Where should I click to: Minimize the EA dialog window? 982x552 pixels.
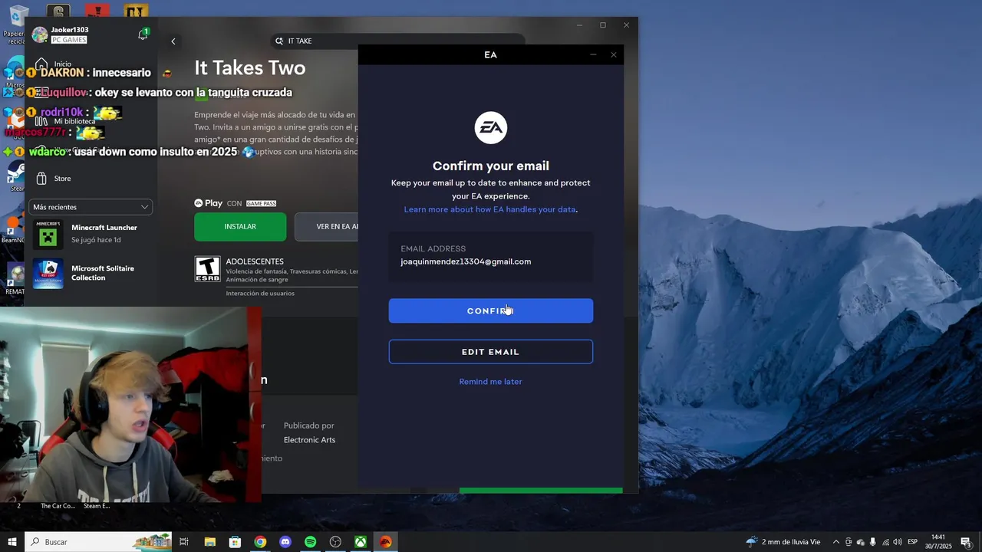(x=593, y=54)
